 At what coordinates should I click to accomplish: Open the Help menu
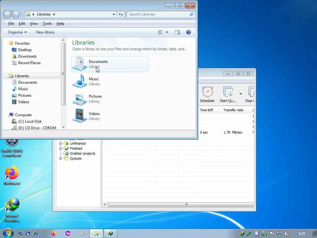[60, 24]
